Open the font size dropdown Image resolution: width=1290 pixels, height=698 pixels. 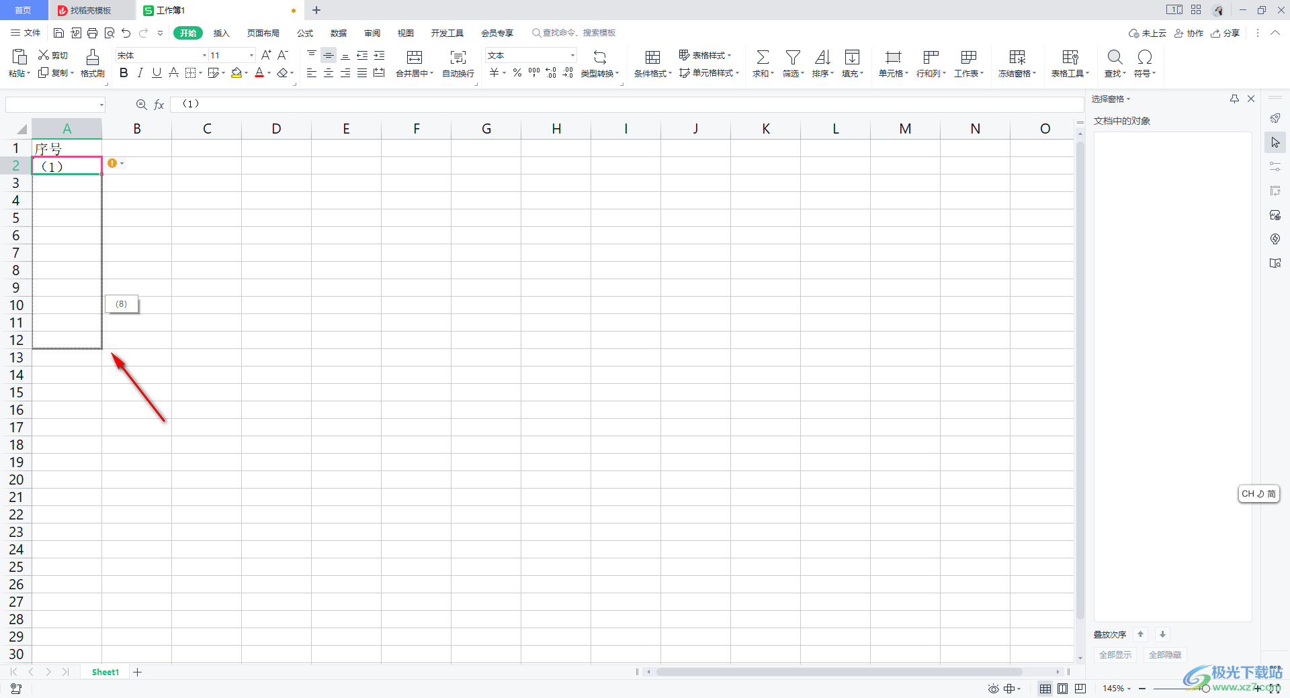pyautogui.click(x=252, y=55)
